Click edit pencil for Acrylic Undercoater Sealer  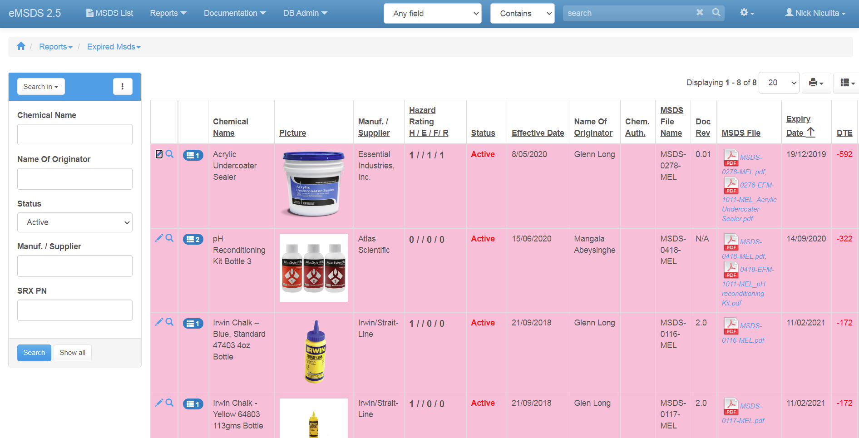coord(159,154)
